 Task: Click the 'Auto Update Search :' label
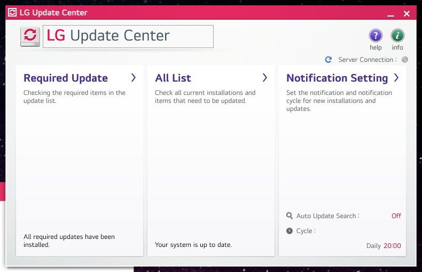[x=328, y=216]
